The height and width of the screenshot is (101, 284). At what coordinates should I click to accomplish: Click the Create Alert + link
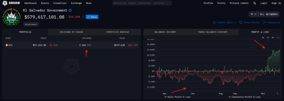(x=226, y=23)
